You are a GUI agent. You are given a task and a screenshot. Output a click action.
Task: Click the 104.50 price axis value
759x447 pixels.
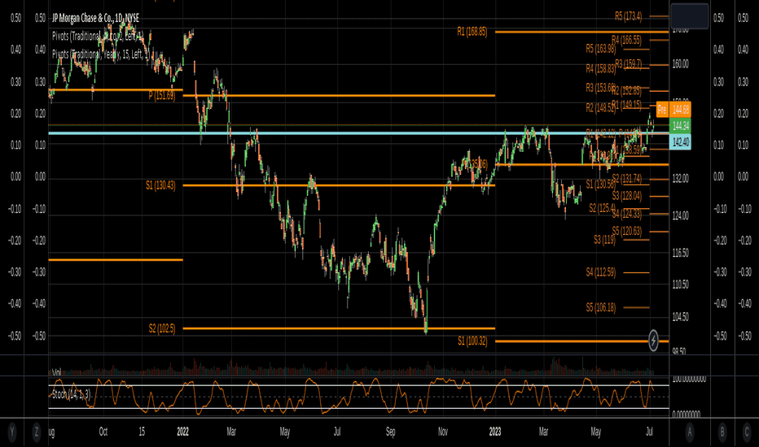[x=680, y=317]
